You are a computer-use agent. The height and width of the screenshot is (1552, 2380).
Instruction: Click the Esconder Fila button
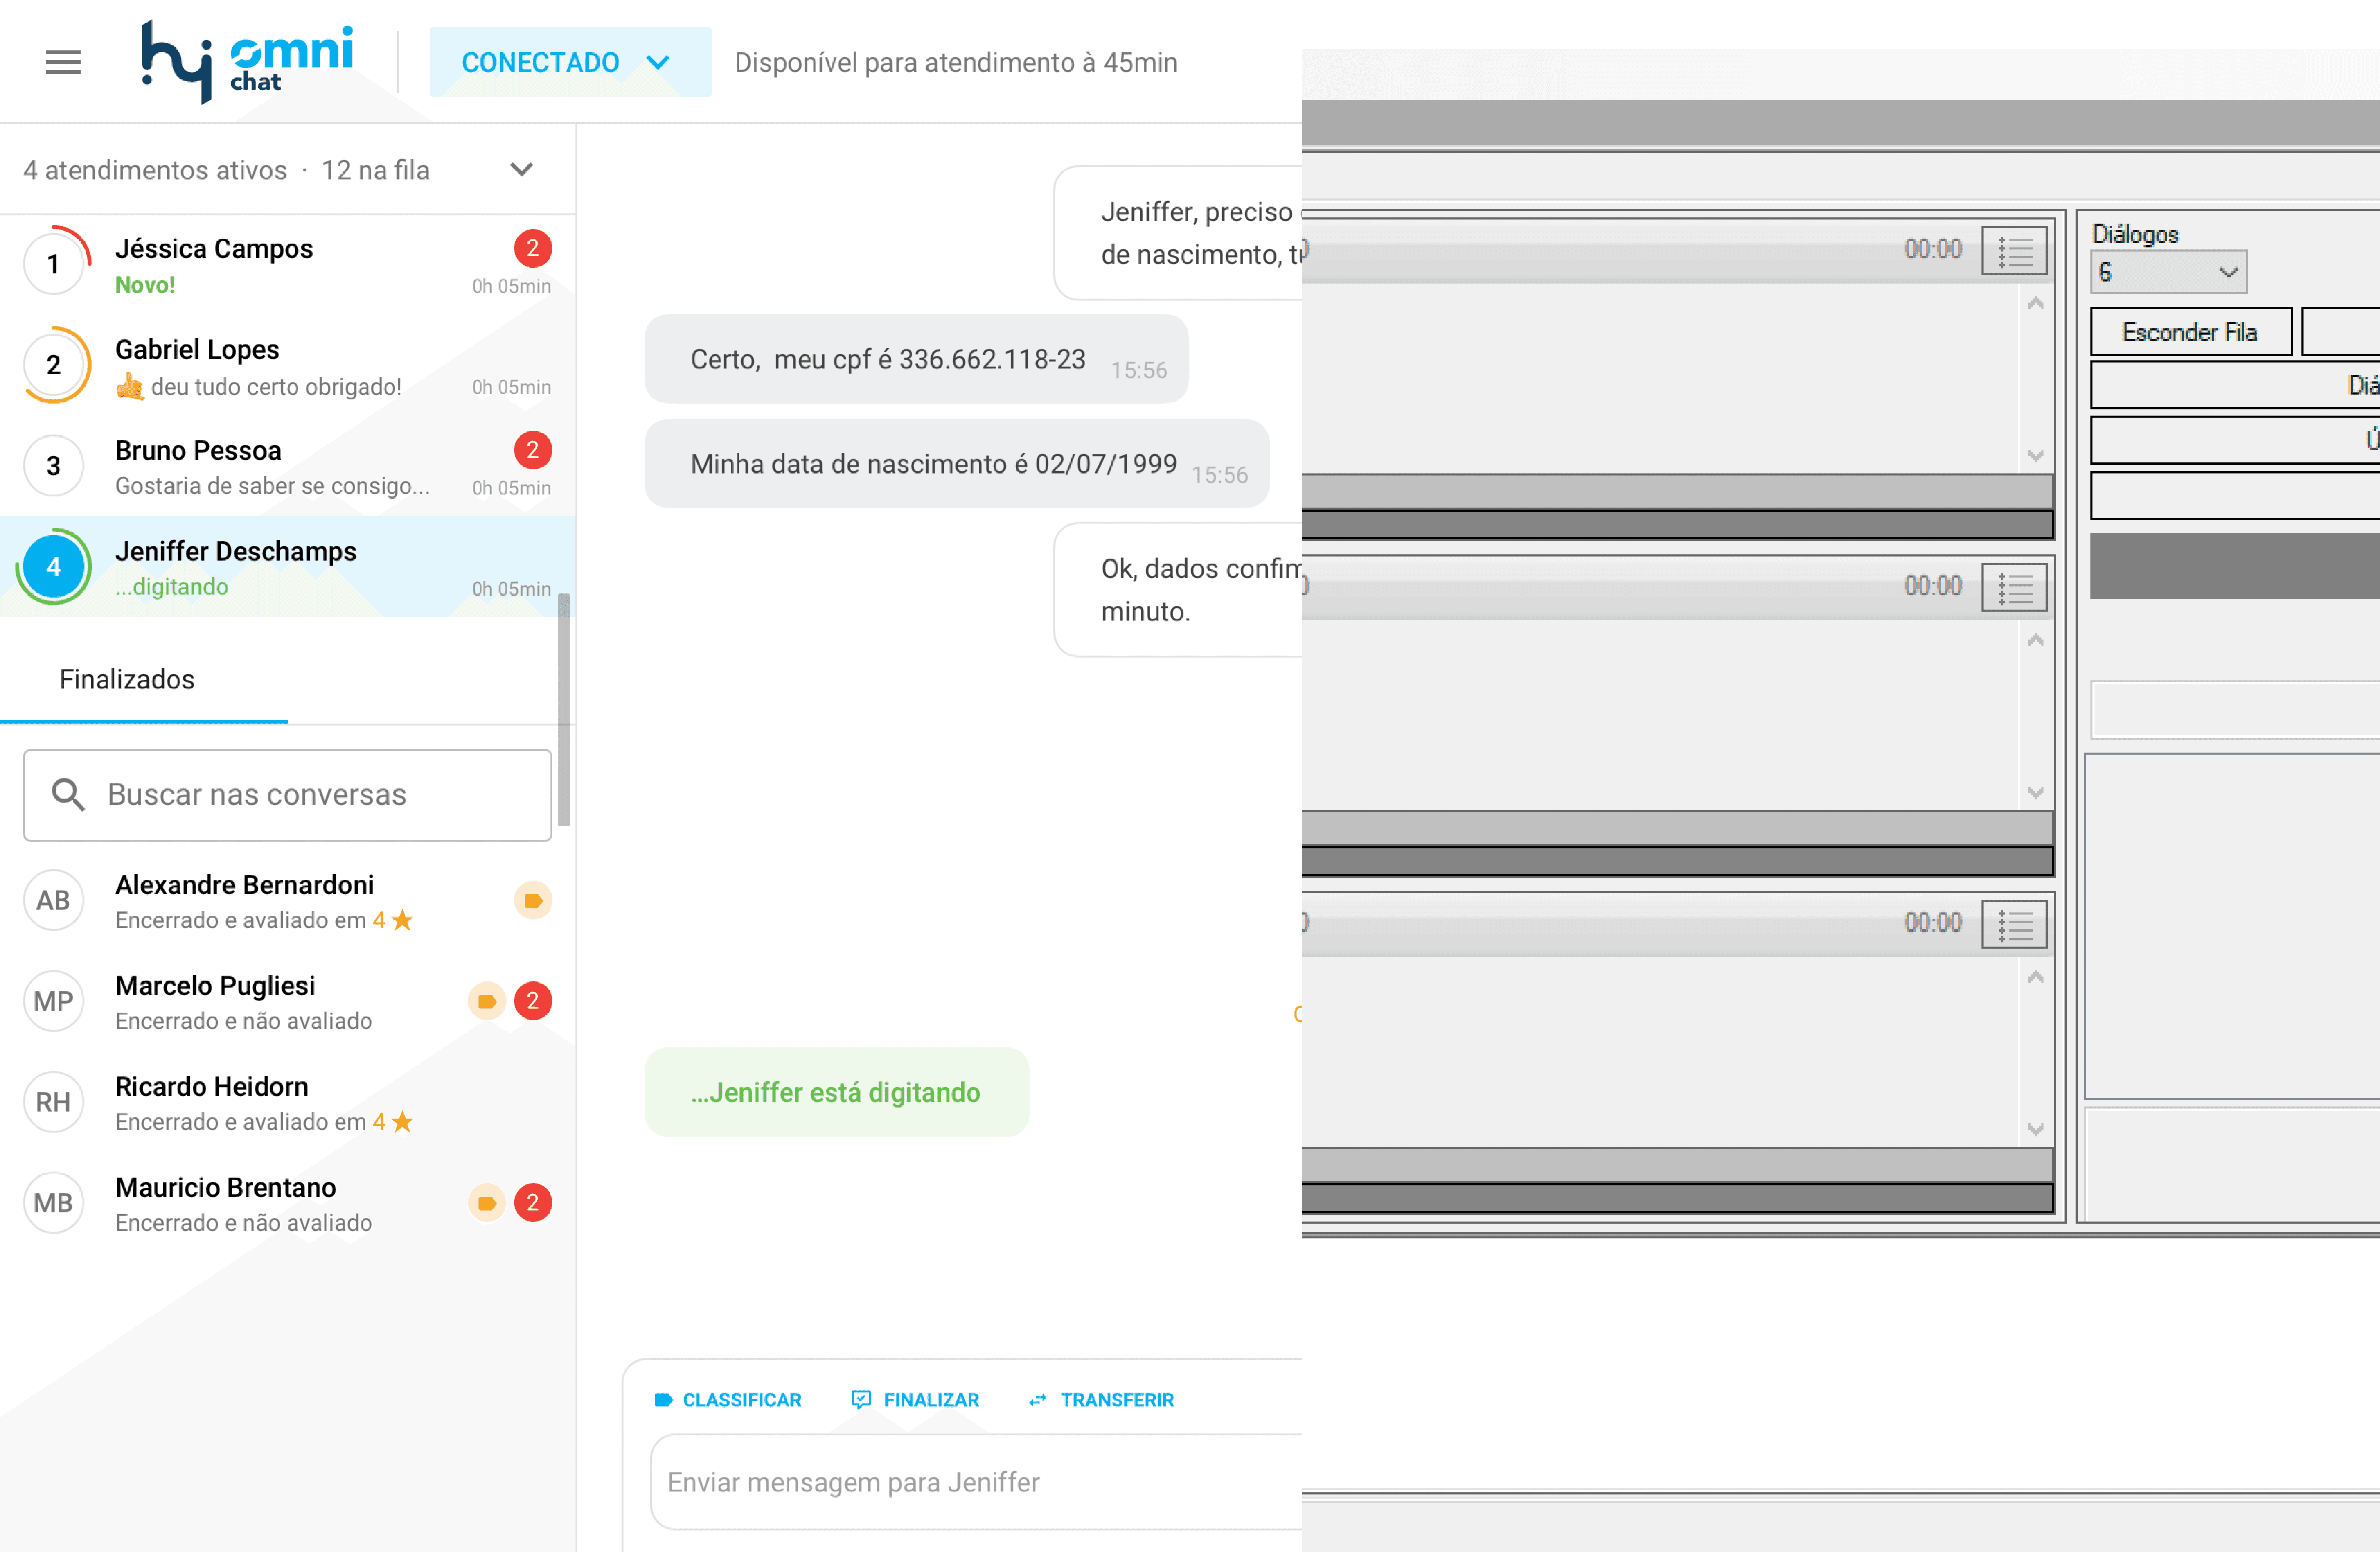[2190, 332]
